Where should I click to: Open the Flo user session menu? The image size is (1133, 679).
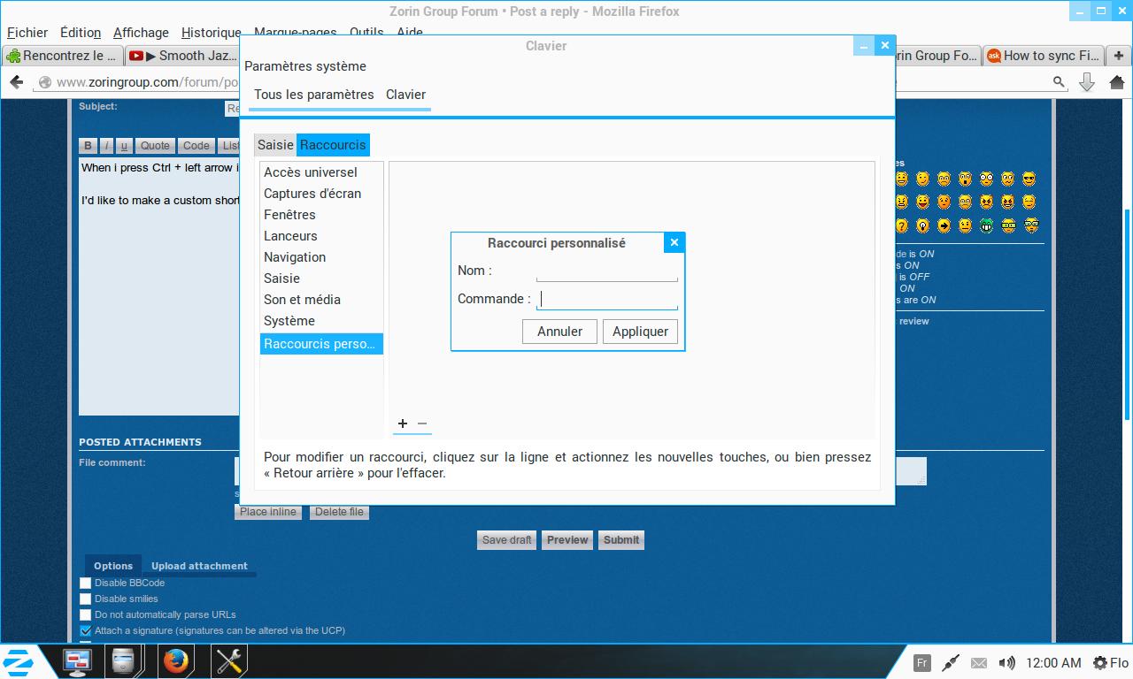1111,662
